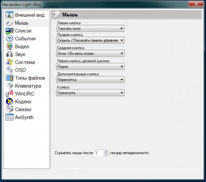Decrease hide-mouse seconds with down arrow
Image resolution: width=206 pixels, height=182 pixels.
[x=106, y=155]
